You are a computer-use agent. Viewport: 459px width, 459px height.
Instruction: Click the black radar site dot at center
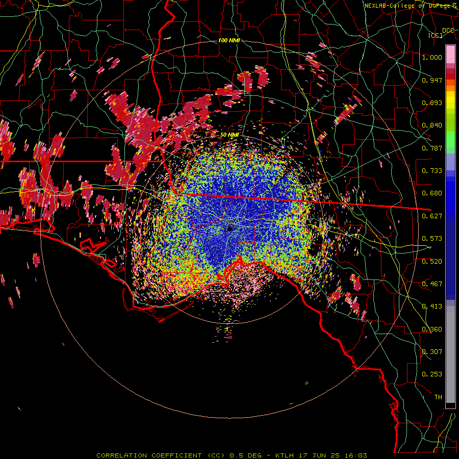(229, 229)
